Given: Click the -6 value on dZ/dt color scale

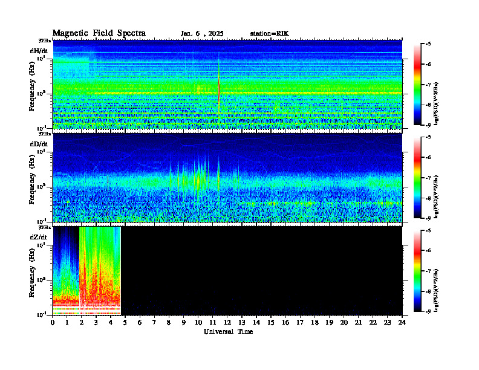Looking at the screenshot, I should [x=428, y=251].
